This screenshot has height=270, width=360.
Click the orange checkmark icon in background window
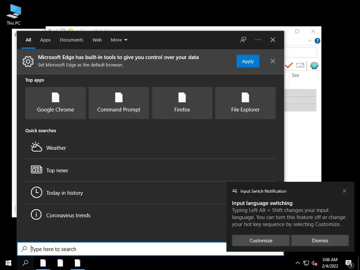[289, 65]
